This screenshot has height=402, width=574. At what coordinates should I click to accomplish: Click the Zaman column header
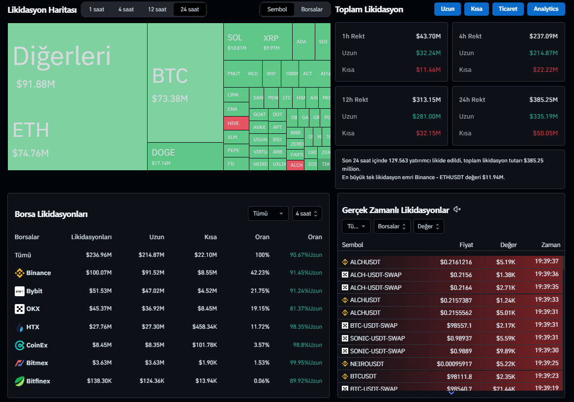tap(550, 245)
